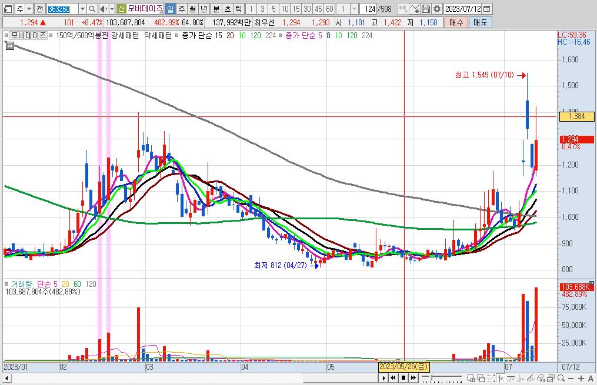The height and width of the screenshot is (385, 597).
Task: Select the 주 weekly period
Action: (x=182, y=9)
